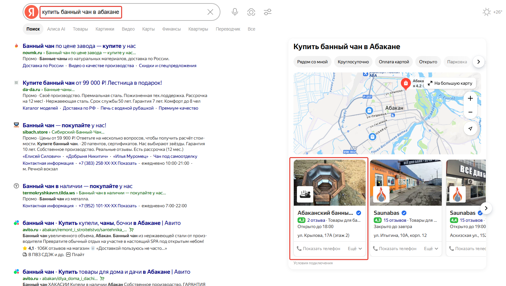The height and width of the screenshot is (286, 506).
Task: Open the first Saunabas storefront photo
Action: pos(406,183)
